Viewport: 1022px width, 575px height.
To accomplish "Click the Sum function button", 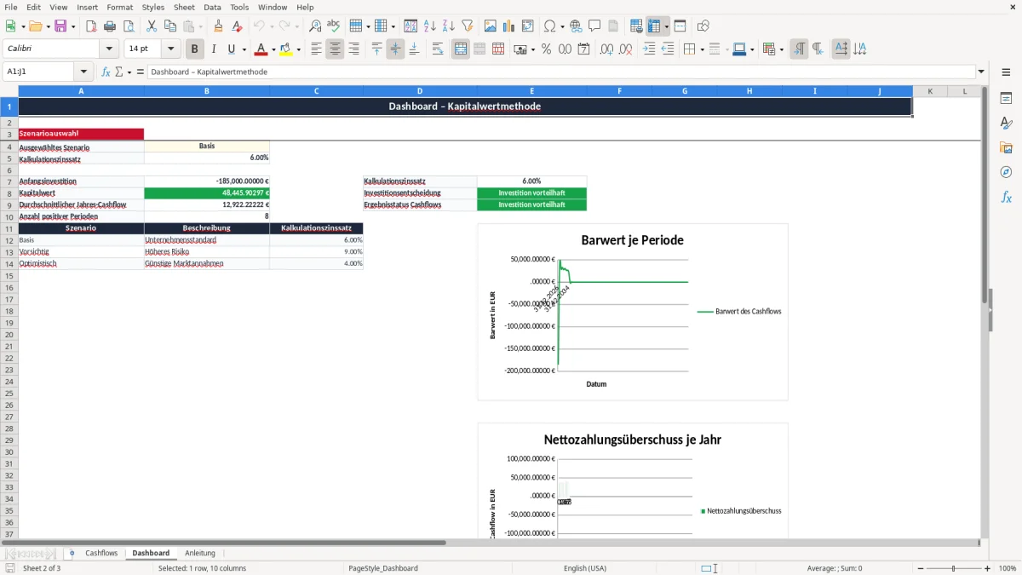I will [x=119, y=72].
